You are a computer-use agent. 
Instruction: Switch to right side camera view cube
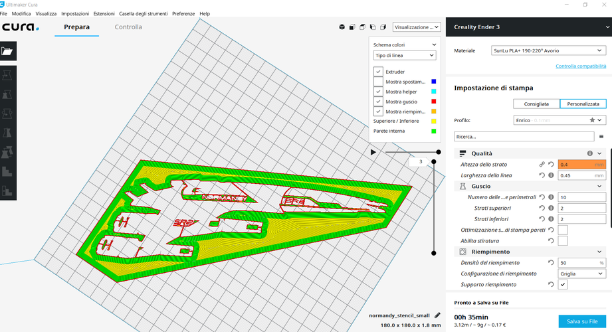pyautogui.click(x=383, y=27)
